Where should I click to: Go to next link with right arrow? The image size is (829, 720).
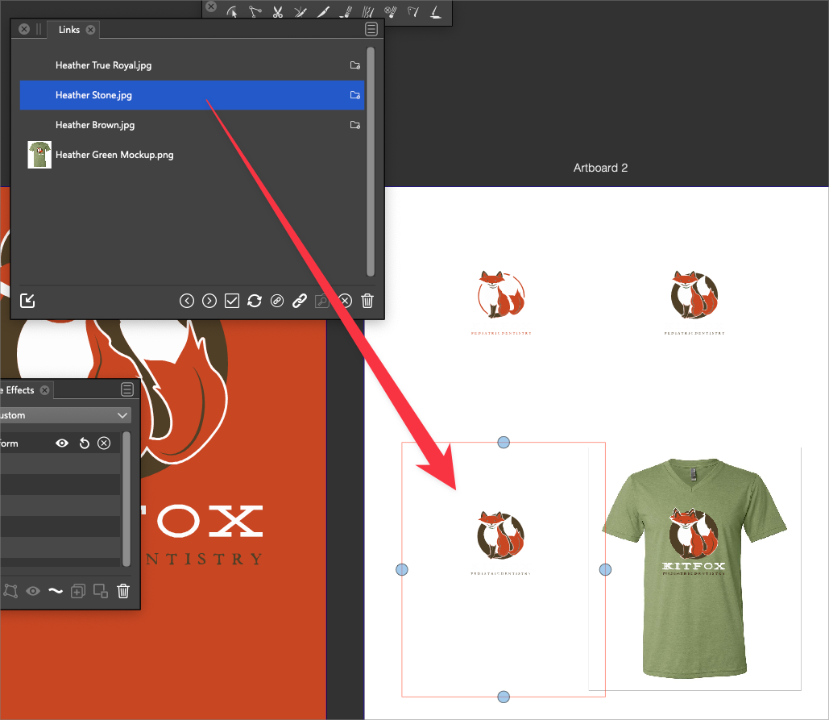[209, 301]
